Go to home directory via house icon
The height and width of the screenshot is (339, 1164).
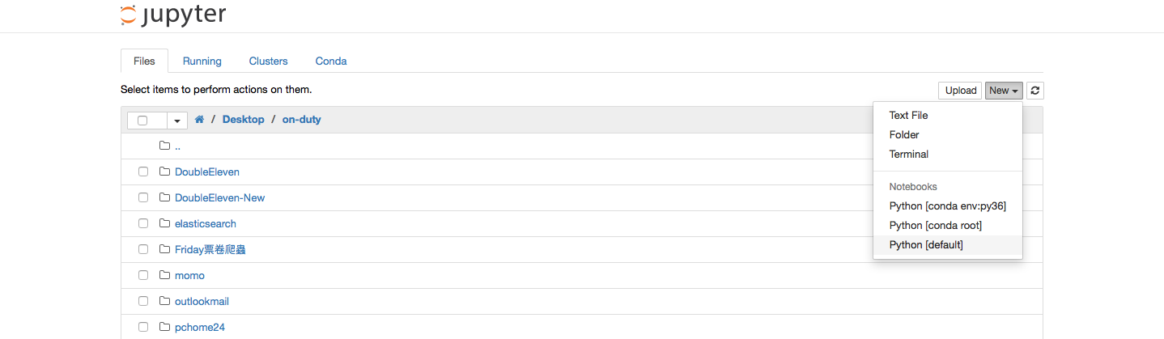point(199,120)
